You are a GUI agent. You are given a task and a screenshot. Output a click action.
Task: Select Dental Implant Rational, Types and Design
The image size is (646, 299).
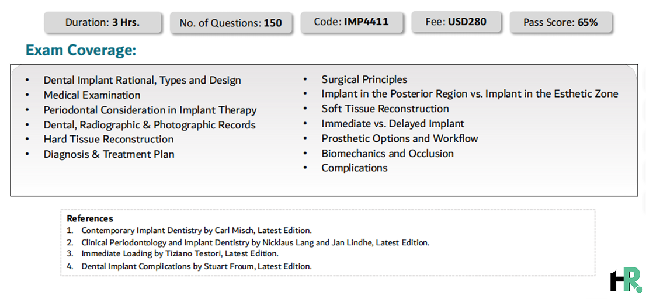(x=142, y=80)
